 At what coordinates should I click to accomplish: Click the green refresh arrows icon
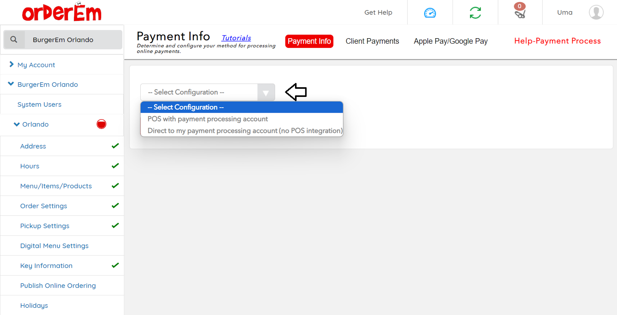click(475, 13)
